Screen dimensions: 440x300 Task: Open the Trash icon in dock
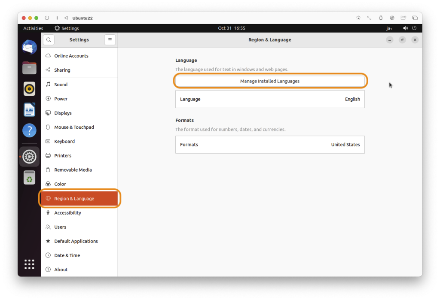coord(30,178)
